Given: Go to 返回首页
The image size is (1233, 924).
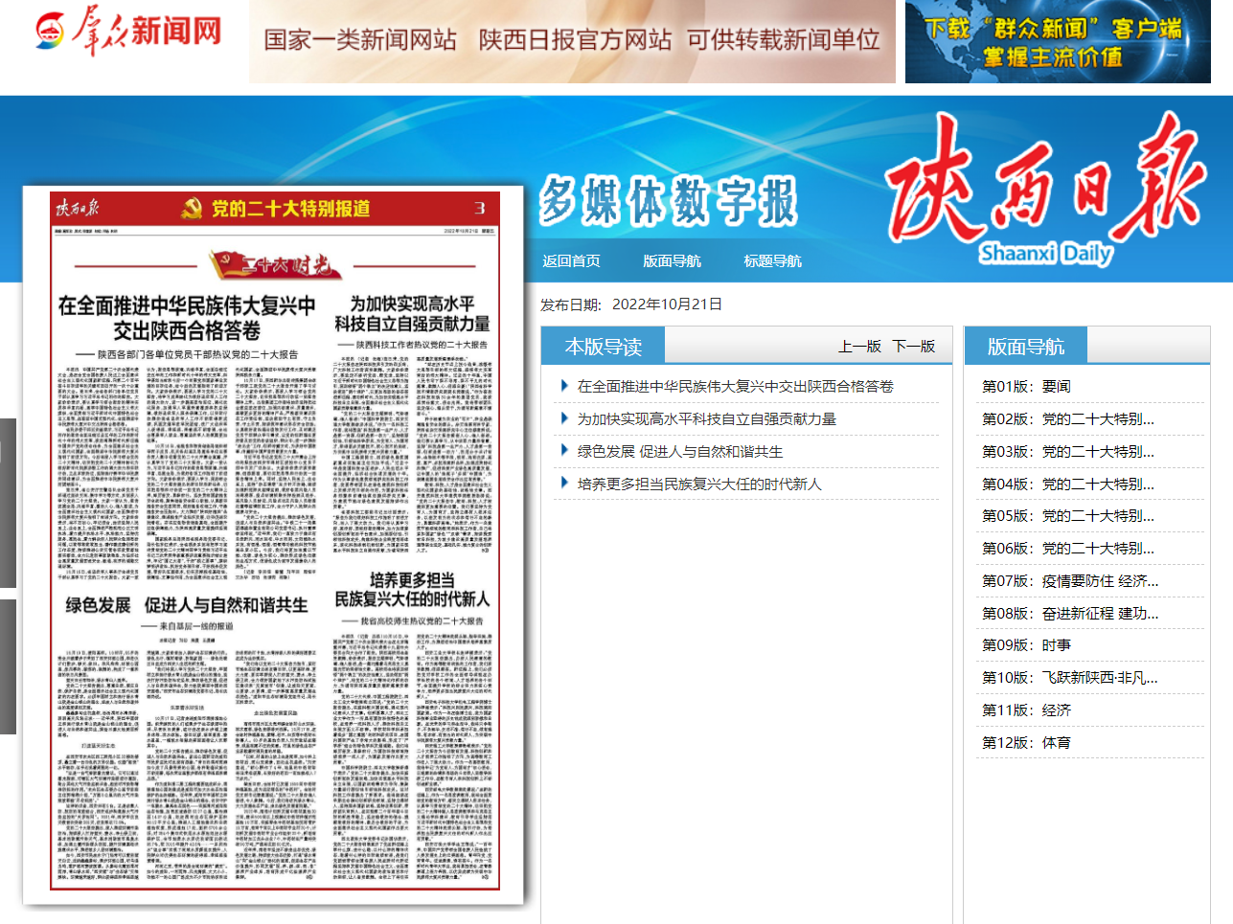Looking at the screenshot, I should [571, 260].
